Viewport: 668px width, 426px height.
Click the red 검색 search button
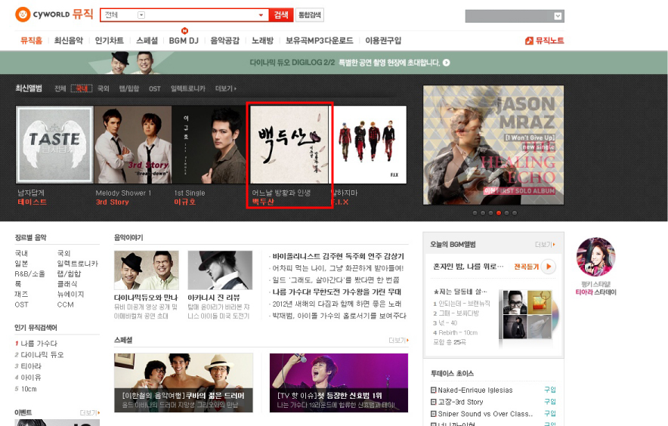pos(281,15)
